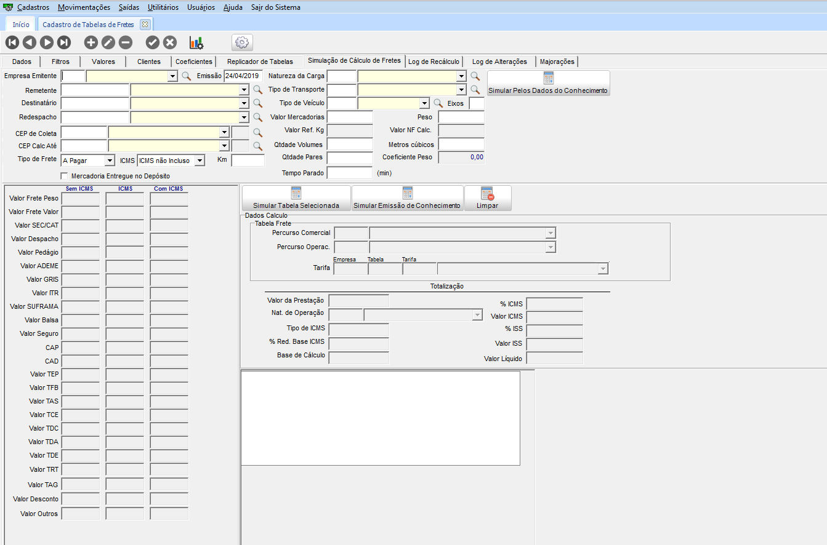Click Simular Tabela Selecionada button
The width and height of the screenshot is (827, 545).
(x=296, y=199)
